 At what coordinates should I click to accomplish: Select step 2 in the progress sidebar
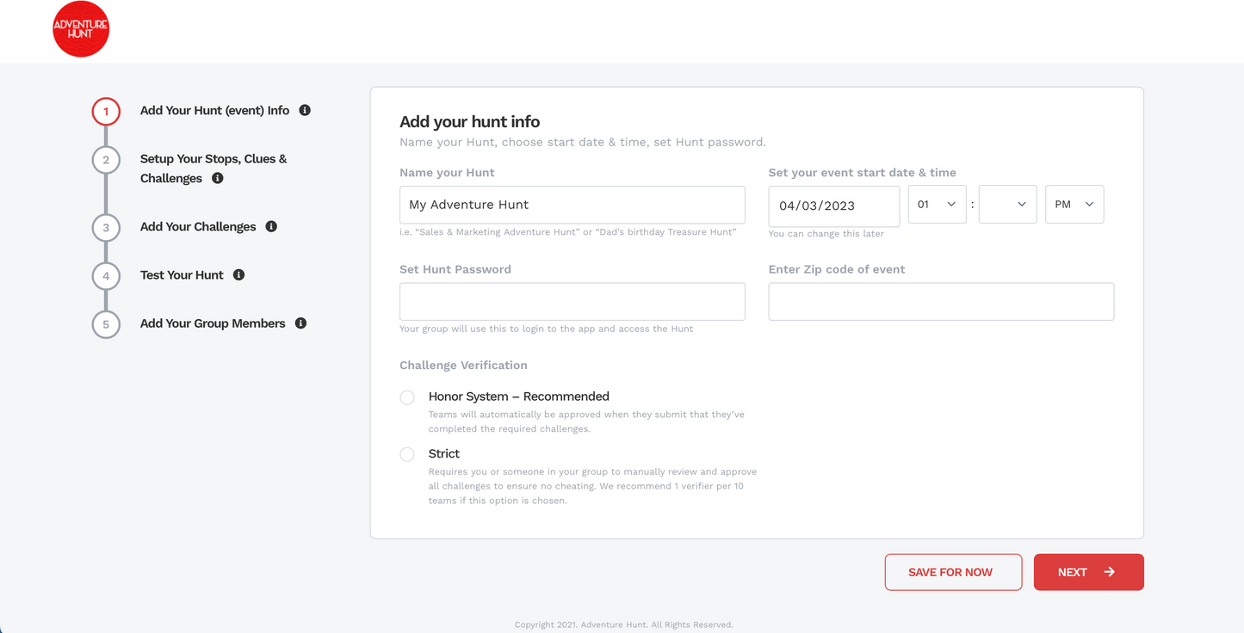(106, 159)
